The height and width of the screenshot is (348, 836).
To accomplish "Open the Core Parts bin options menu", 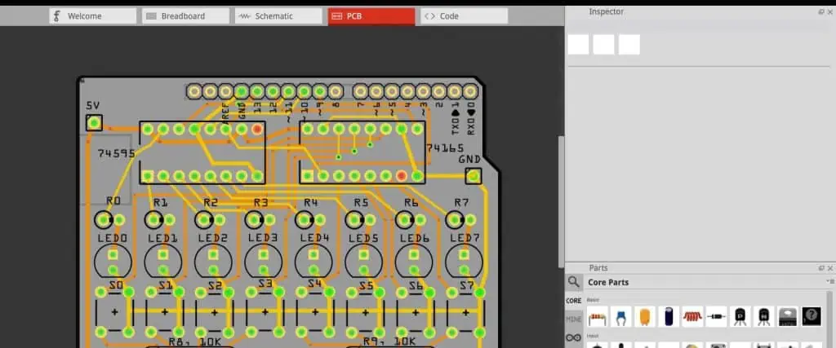I will pyautogui.click(x=829, y=282).
